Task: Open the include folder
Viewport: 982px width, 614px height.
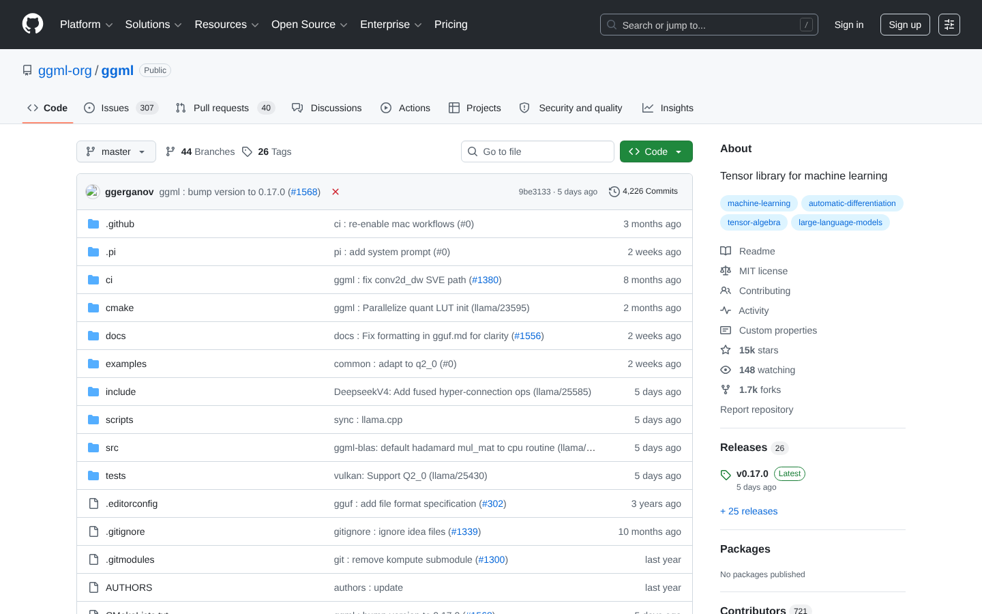Action: [121, 392]
